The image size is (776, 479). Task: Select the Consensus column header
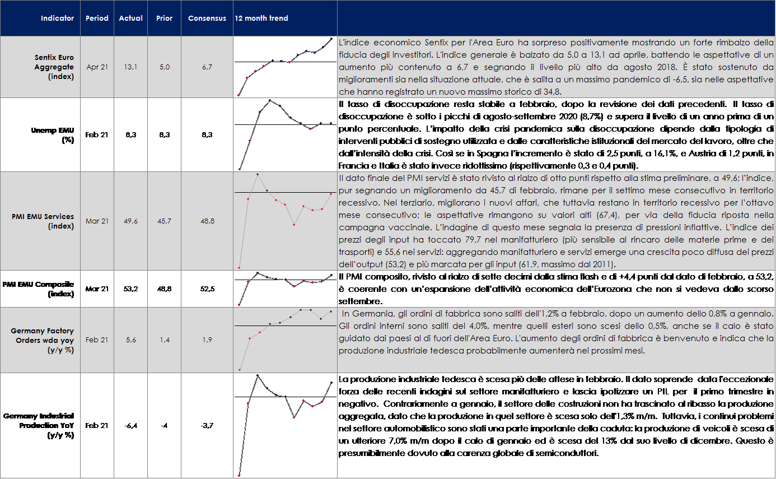[x=207, y=18]
